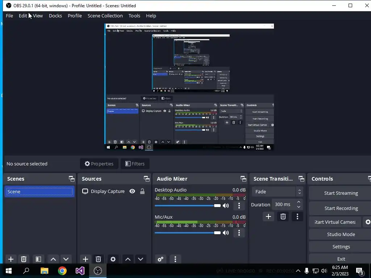Toggle Display Capture visibility eye
The width and height of the screenshot is (371, 278).
pyautogui.click(x=132, y=191)
